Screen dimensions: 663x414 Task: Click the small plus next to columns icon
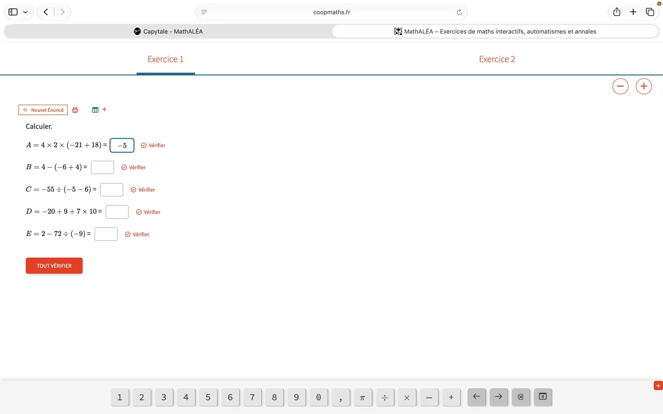104,109
